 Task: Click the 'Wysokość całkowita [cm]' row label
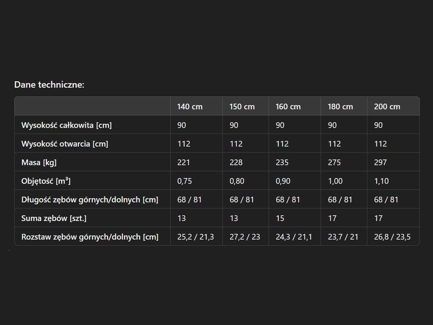pos(66,125)
